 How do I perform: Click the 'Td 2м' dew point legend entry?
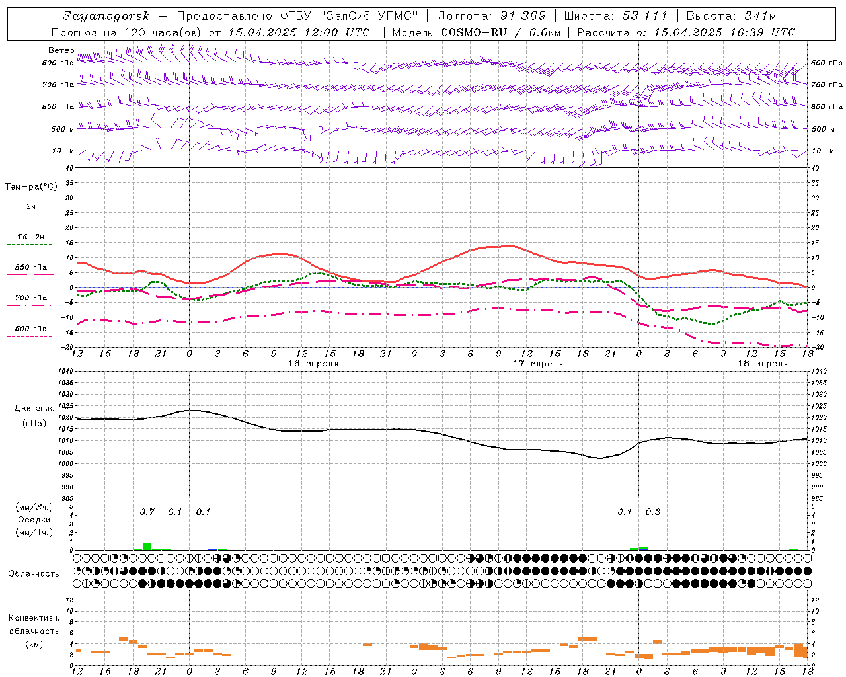coord(31,237)
